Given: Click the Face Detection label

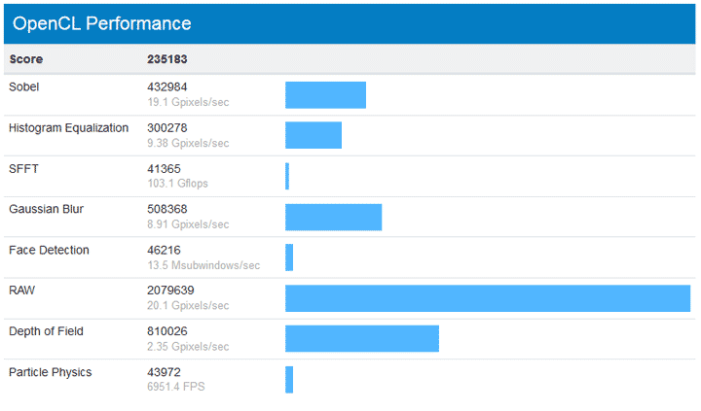Looking at the screenshot, I should click(50, 251).
